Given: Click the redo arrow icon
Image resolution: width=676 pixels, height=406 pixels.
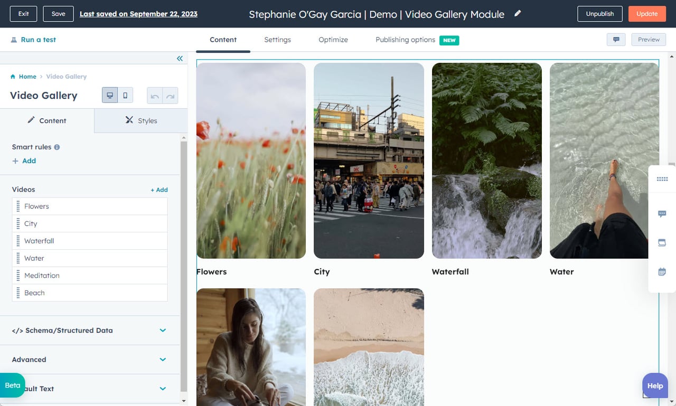Looking at the screenshot, I should click(170, 96).
